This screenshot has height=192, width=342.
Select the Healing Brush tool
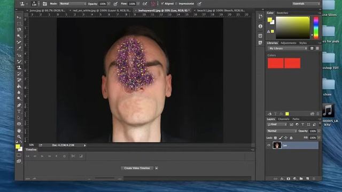(x=19, y=55)
